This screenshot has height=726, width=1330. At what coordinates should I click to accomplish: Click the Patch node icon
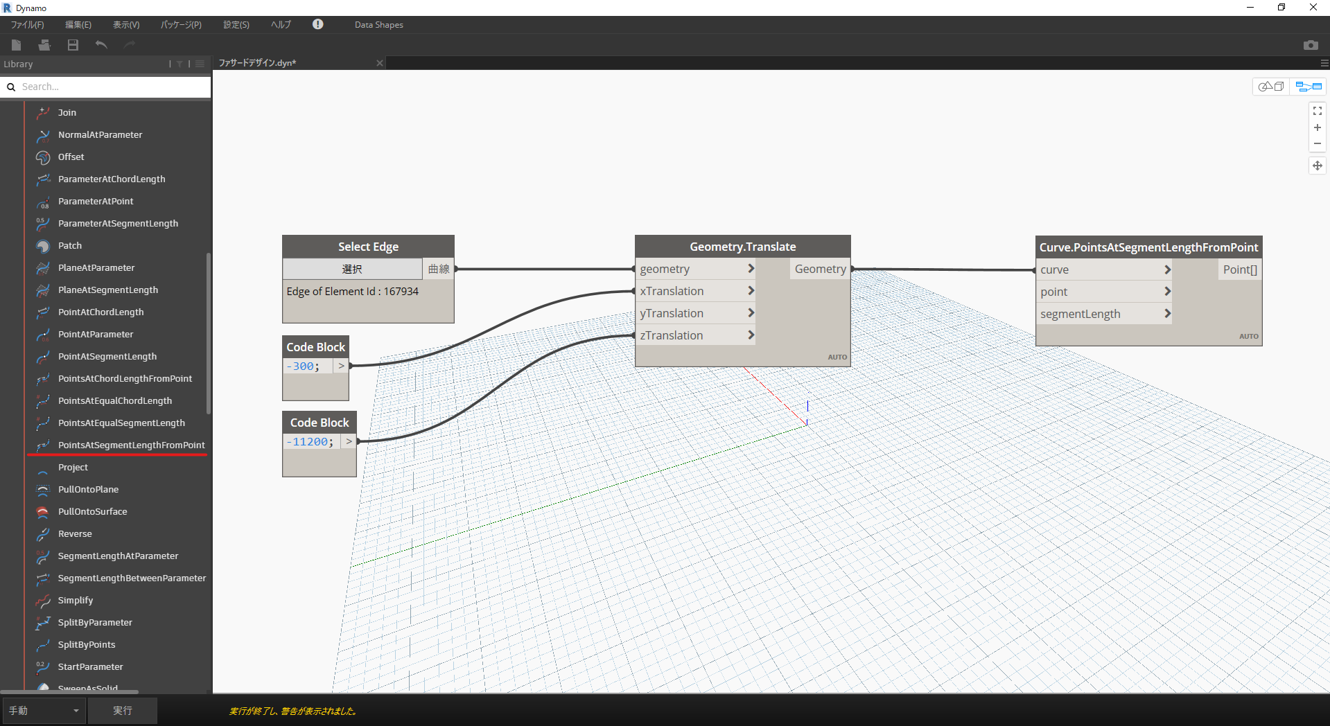[43, 245]
